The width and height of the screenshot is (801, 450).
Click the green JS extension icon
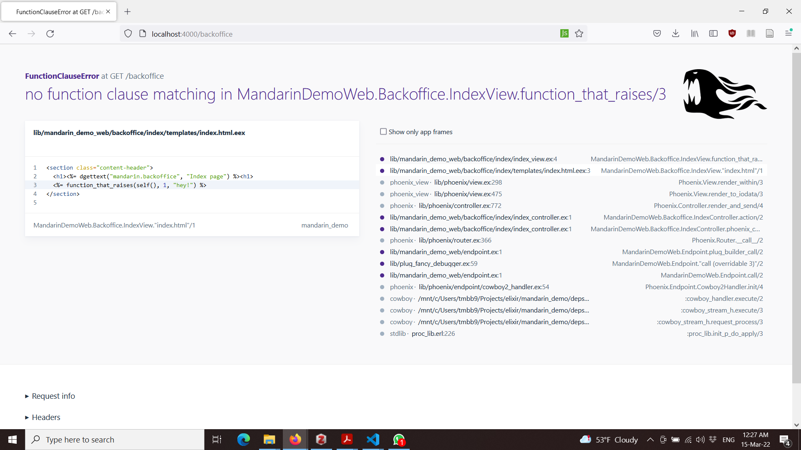click(x=564, y=33)
